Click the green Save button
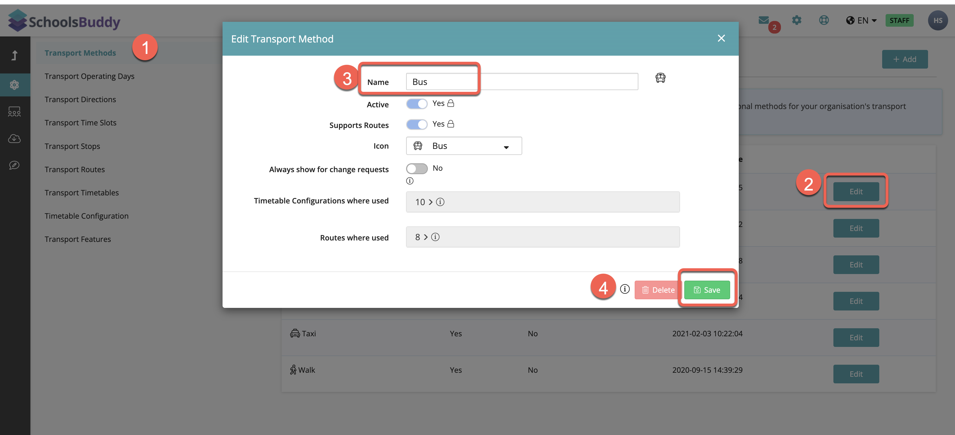This screenshot has width=955, height=435. click(x=707, y=290)
